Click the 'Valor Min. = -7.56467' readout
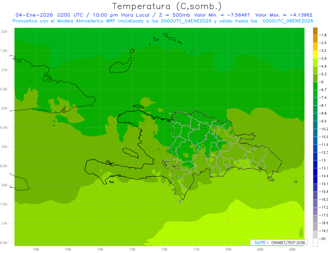328x253 pixels. coord(222,15)
